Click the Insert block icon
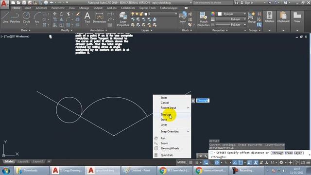Screen dimensions: 311x175 (x=183, y=17)
